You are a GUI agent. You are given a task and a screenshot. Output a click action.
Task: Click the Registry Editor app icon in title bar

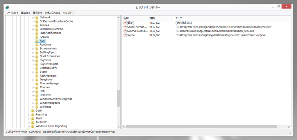coord(7,7)
